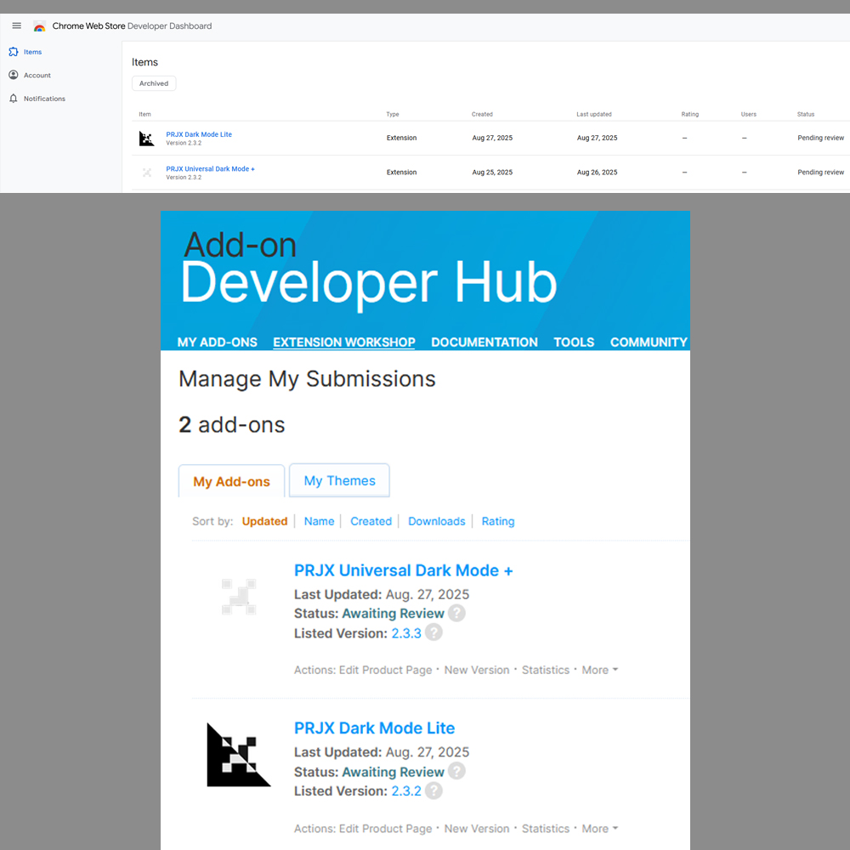Switch to My Themes tab

pos(339,480)
